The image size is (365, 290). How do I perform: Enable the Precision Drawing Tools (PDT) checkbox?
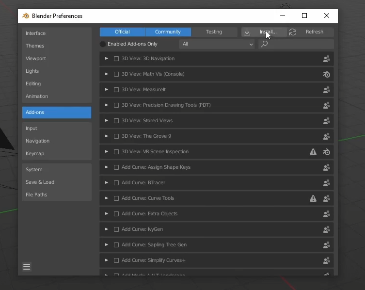116,105
